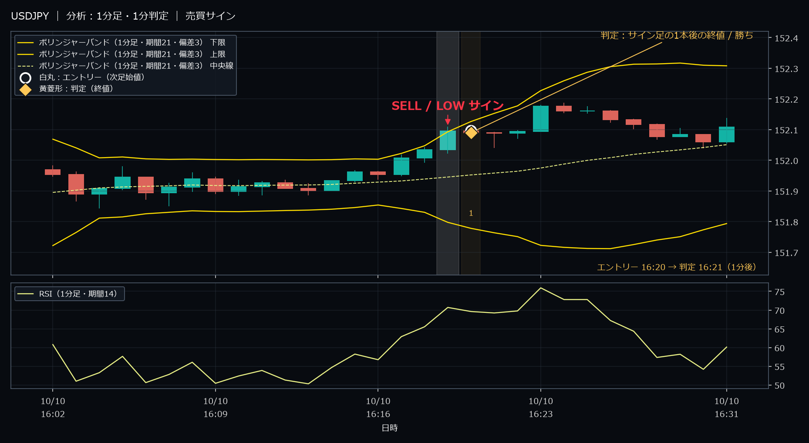Click '判定：サイン足の1本後の終値 / 勝ち' annotation

[x=677, y=35]
